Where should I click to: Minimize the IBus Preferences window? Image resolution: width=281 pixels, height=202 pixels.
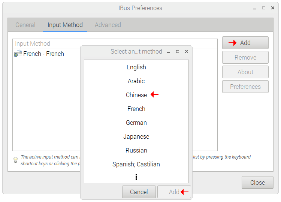[x=255, y=8]
